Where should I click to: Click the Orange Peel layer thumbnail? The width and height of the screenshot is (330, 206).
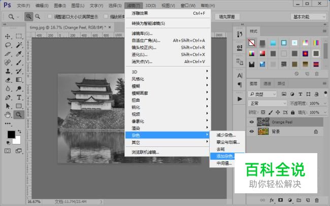point(263,122)
